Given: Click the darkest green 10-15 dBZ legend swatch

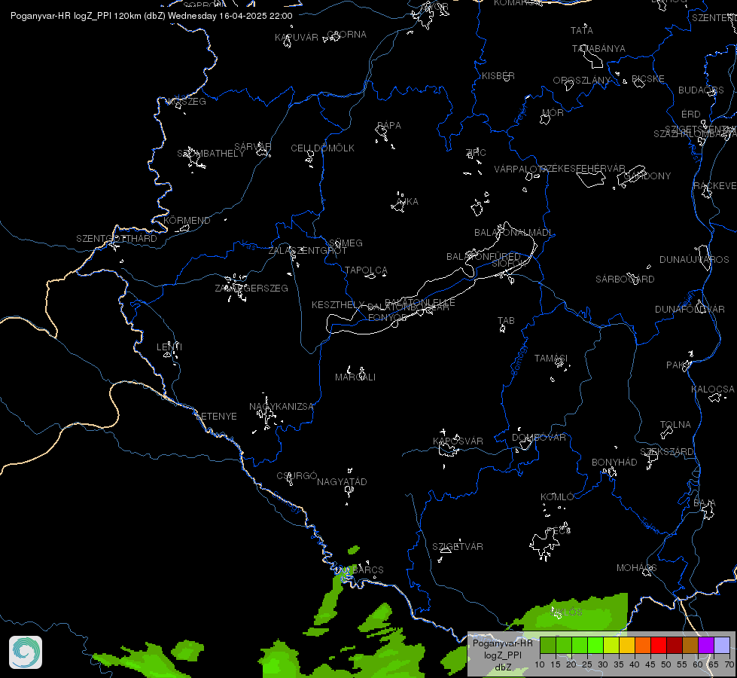Looking at the screenshot, I should pyautogui.click(x=548, y=645).
